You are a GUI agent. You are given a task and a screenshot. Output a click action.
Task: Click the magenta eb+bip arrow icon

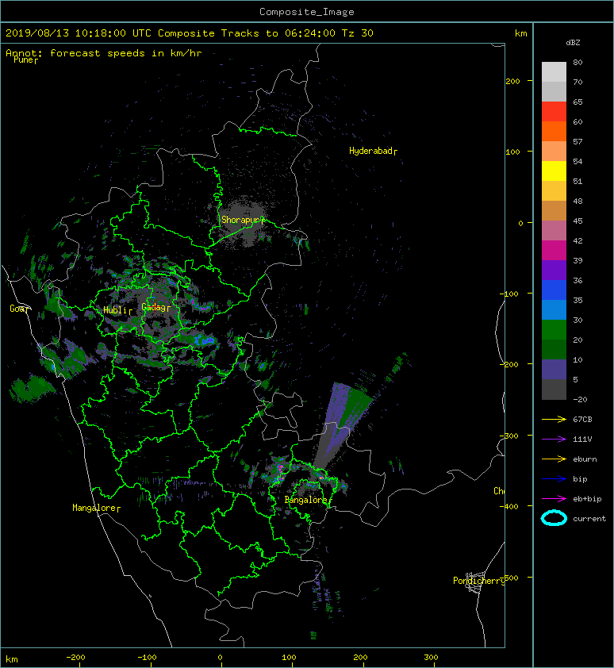click(554, 498)
